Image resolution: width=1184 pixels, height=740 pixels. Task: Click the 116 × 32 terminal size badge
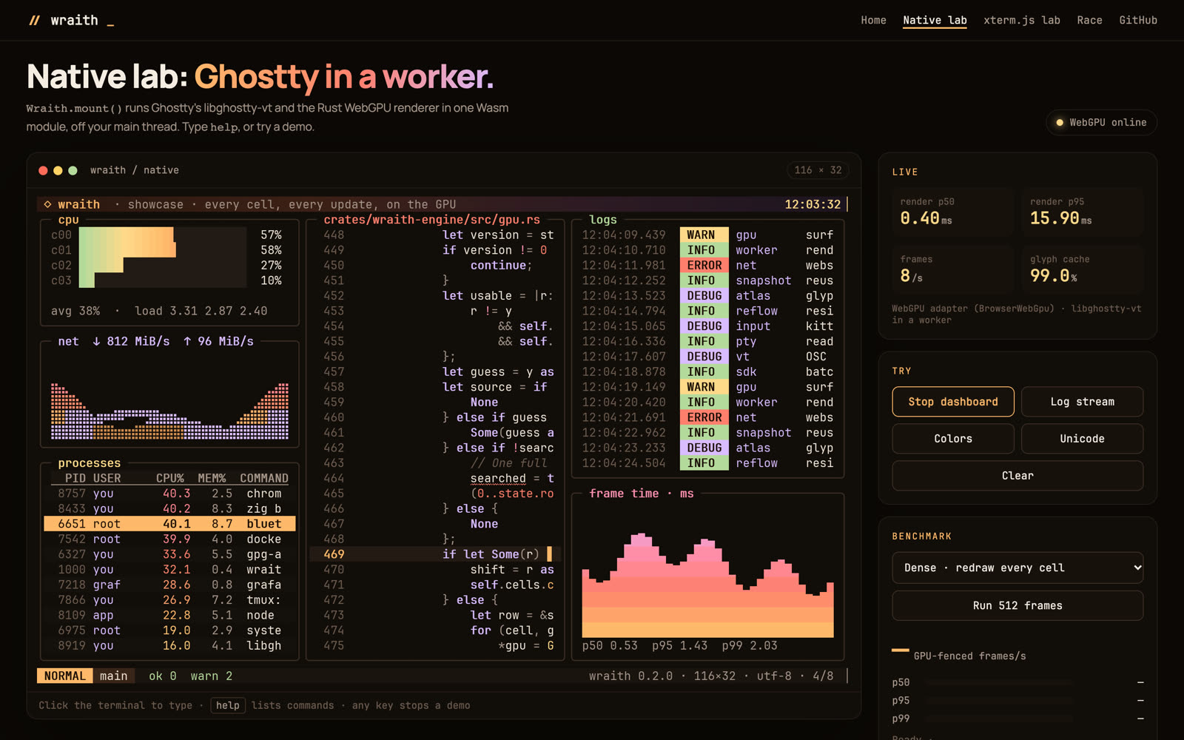click(818, 170)
